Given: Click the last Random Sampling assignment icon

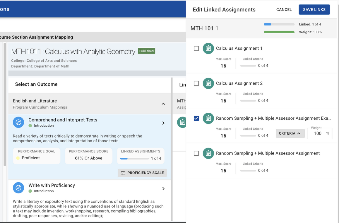Looking at the screenshot, I should tap(208, 153).
